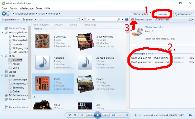
Task: Click Liste löschen
Action: click(x=162, y=19)
